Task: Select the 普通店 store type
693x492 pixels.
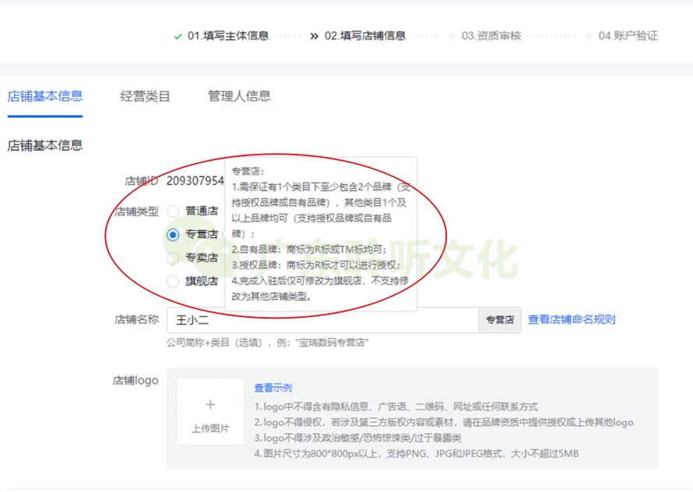Action: tap(173, 211)
